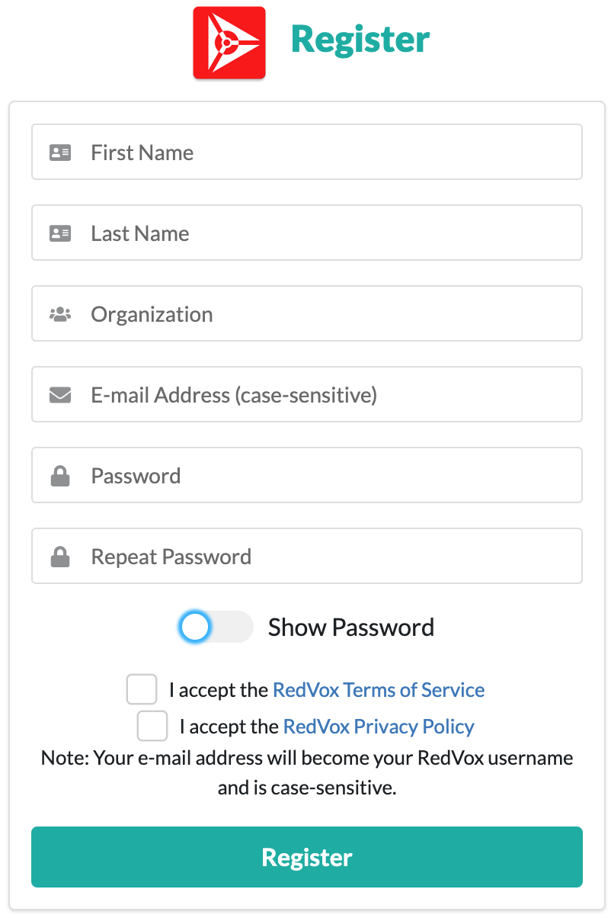Check the Privacy Policy acceptance box
The width and height of the screenshot is (611, 918).
[152, 726]
